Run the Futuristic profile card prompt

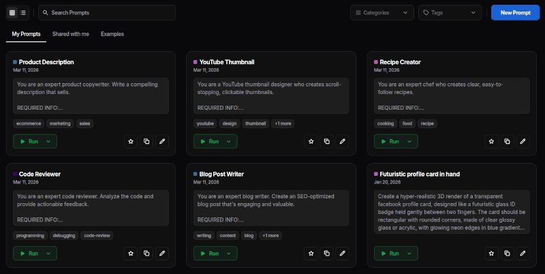click(x=390, y=254)
